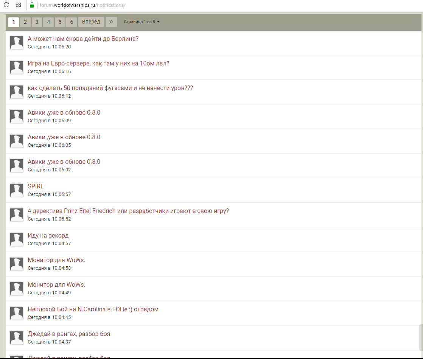423x359 pixels.
Task: Reload the page with the browser refresh icon
Action: [x=6, y=5]
